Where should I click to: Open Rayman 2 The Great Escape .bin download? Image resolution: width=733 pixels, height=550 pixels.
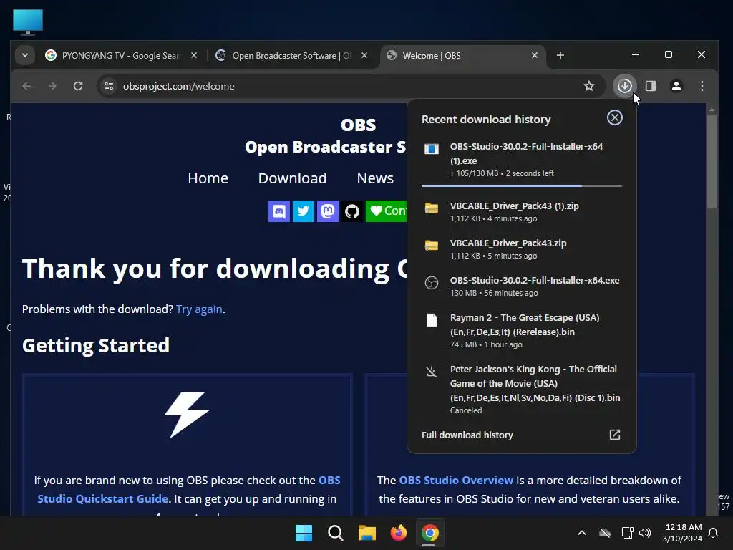[x=522, y=331]
